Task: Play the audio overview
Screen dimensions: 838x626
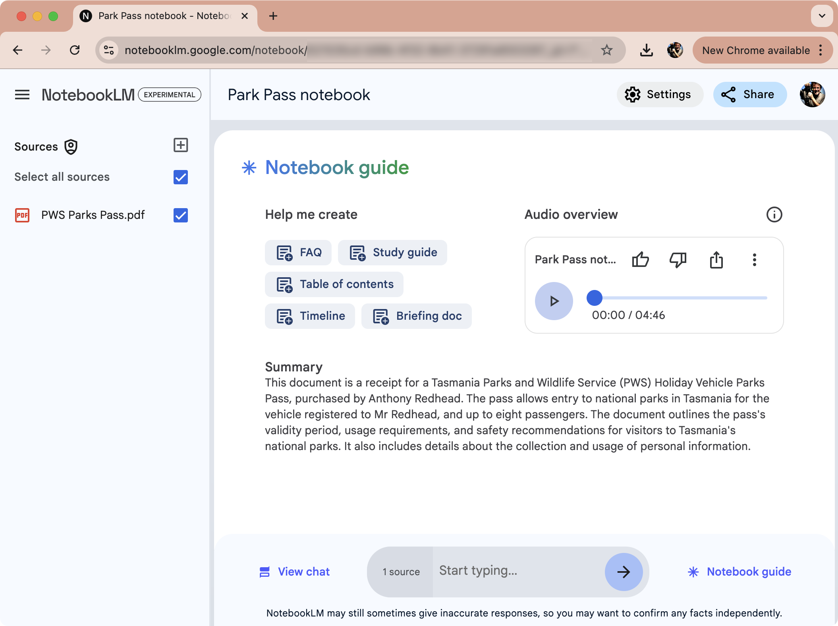Action: point(554,301)
